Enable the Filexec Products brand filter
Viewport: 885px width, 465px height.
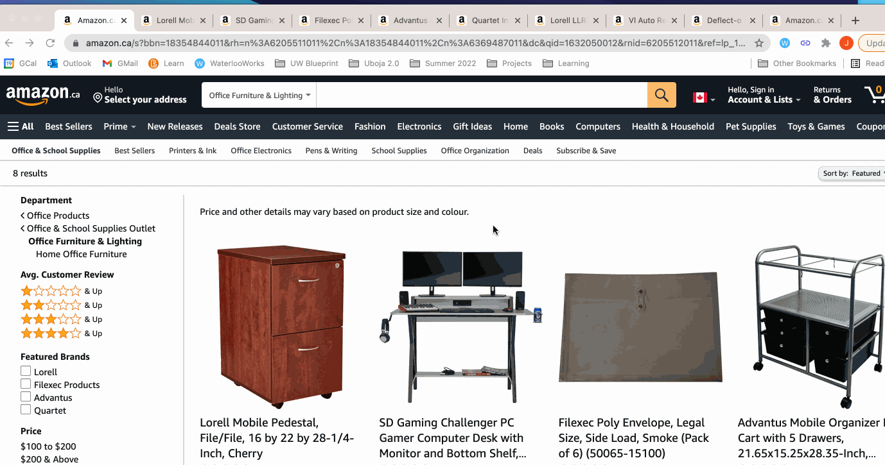click(x=26, y=384)
